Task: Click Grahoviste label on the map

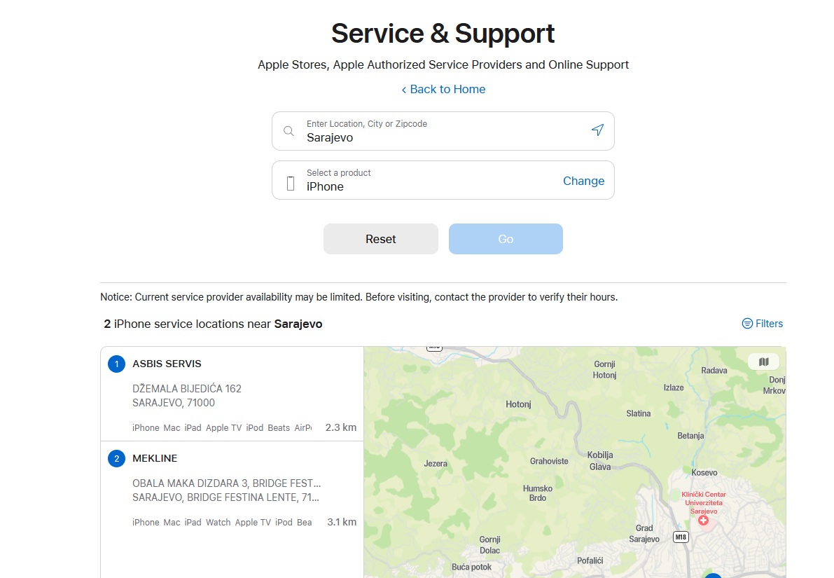Action: [x=549, y=462]
